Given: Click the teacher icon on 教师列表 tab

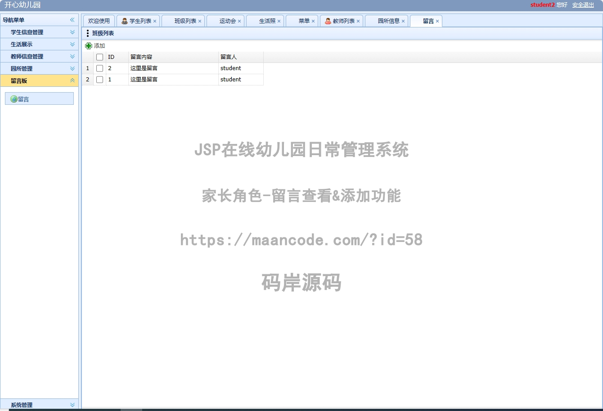Looking at the screenshot, I should coord(328,21).
